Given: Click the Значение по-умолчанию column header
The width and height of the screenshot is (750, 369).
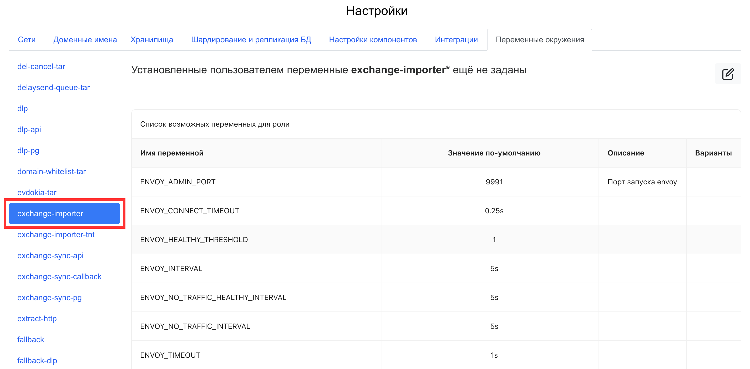Looking at the screenshot, I should coord(494,153).
